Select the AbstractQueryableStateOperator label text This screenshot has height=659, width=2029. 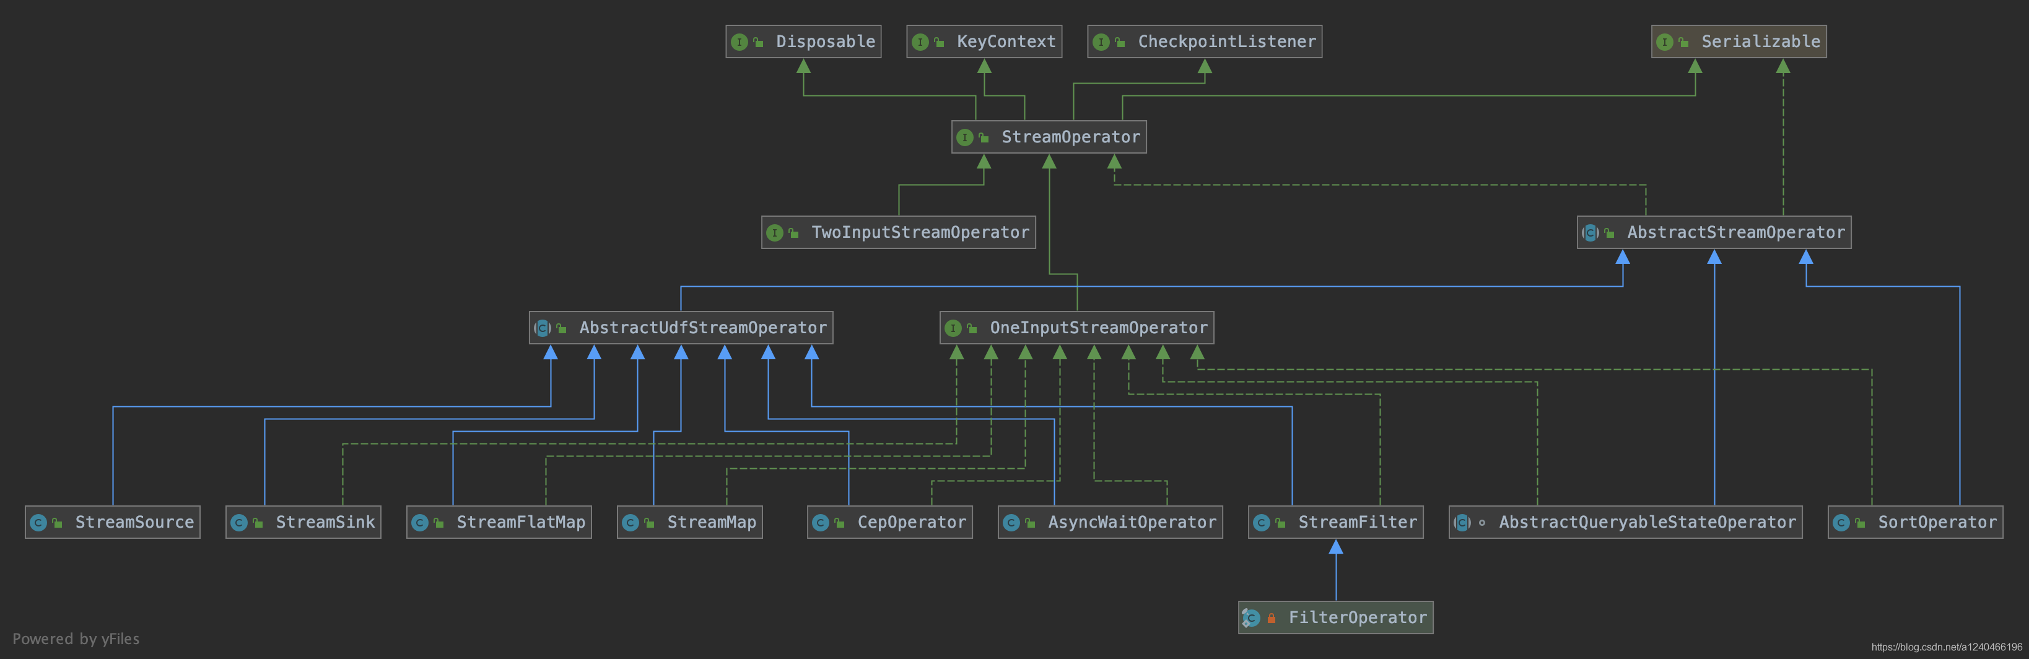(1647, 522)
